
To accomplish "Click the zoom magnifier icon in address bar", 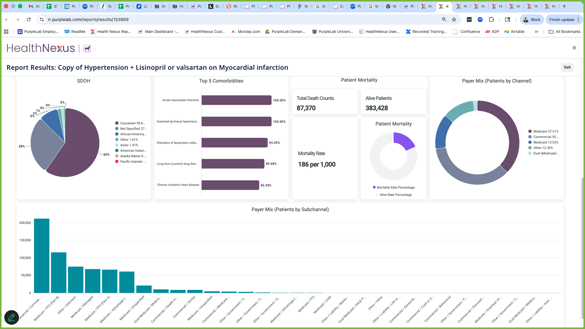I will point(444,19).
